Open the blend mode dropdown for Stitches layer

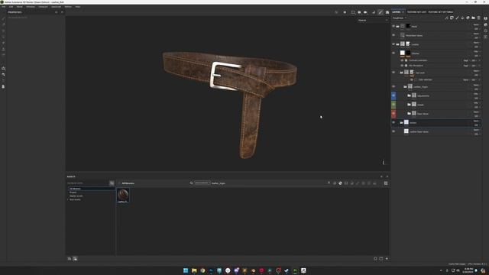click(x=476, y=51)
